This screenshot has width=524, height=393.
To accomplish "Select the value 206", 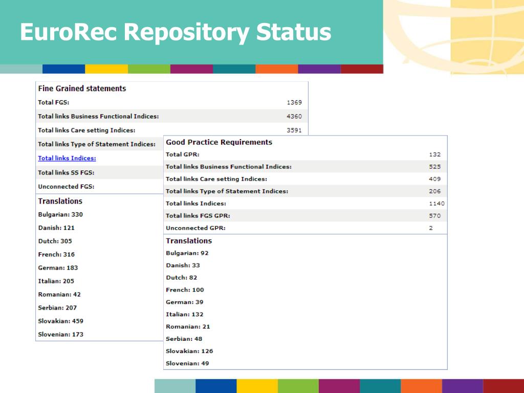I will (435, 191).
